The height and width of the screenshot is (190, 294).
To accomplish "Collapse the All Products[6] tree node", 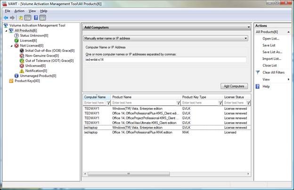I will (7, 31).
